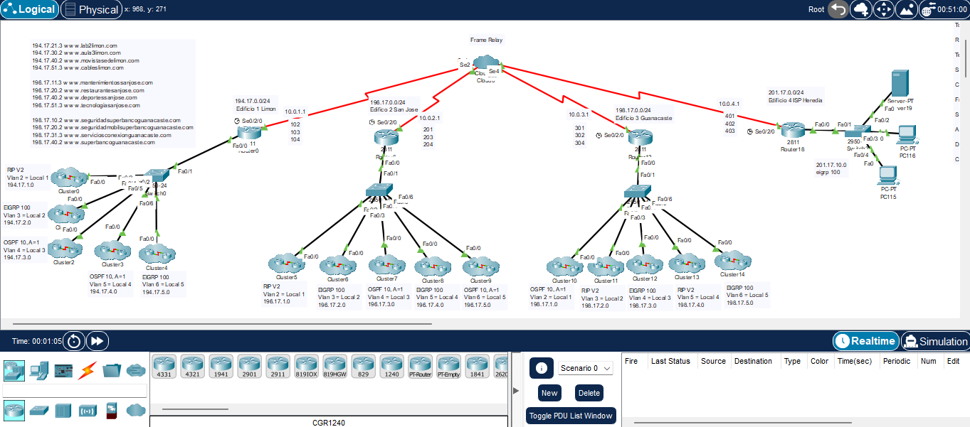The width and height of the screenshot is (970, 427).
Task: Click the 00:51:00 clock display
Action: point(954,10)
